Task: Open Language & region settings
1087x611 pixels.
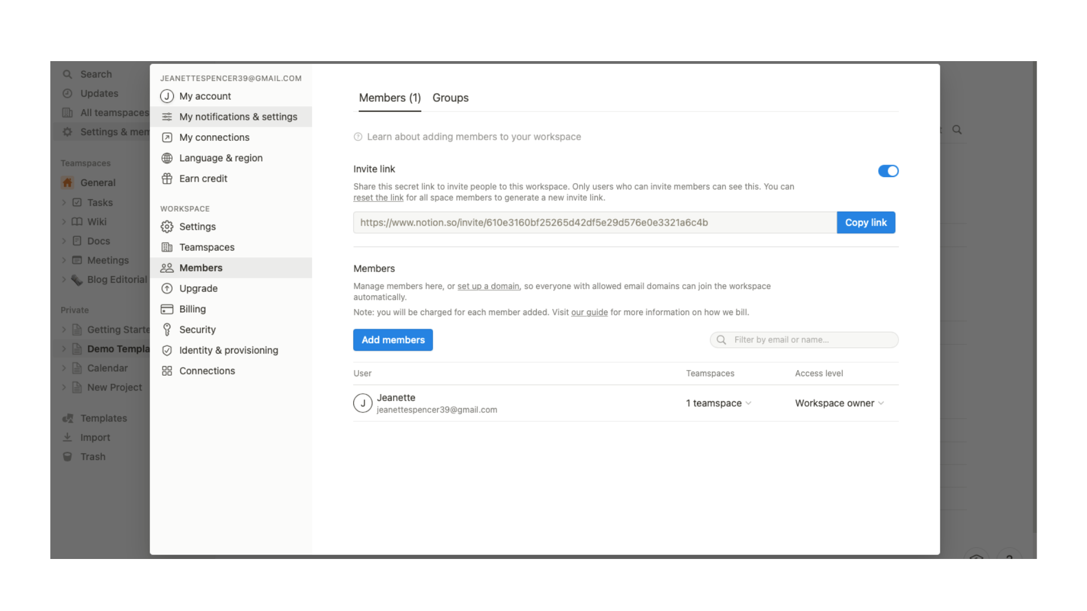Action: point(220,158)
